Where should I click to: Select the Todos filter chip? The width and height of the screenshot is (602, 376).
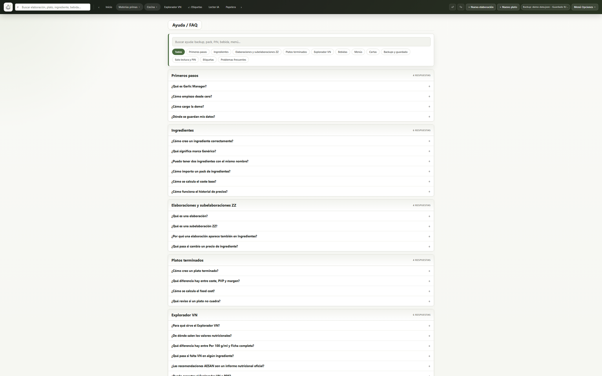[178, 52]
